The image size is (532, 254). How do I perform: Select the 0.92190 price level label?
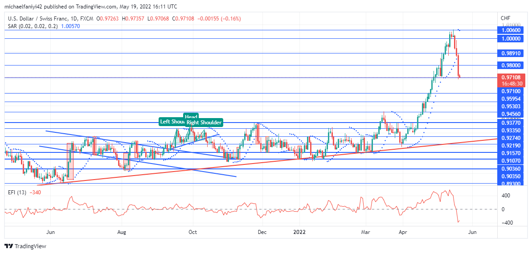pos(511,145)
